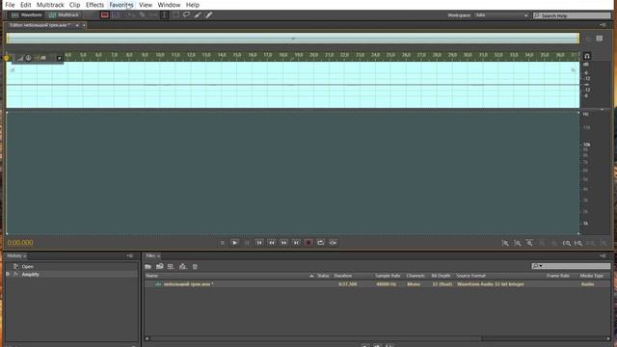
Task: Move playhead to next marker
Action: point(296,243)
